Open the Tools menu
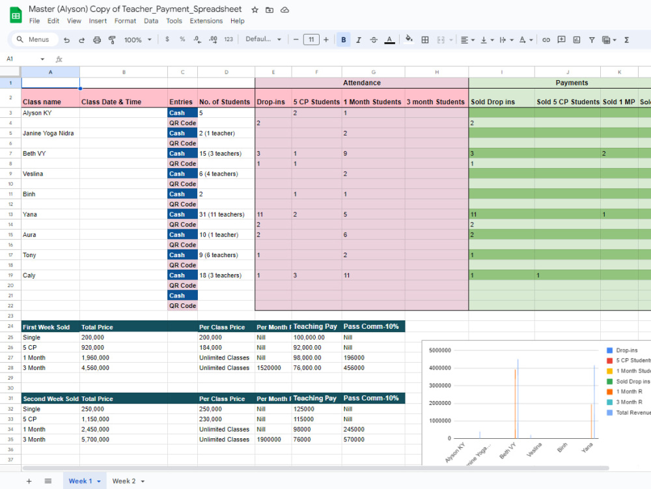 174,21
